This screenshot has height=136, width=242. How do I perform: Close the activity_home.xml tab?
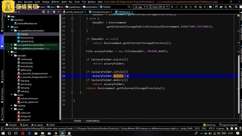(85, 12)
